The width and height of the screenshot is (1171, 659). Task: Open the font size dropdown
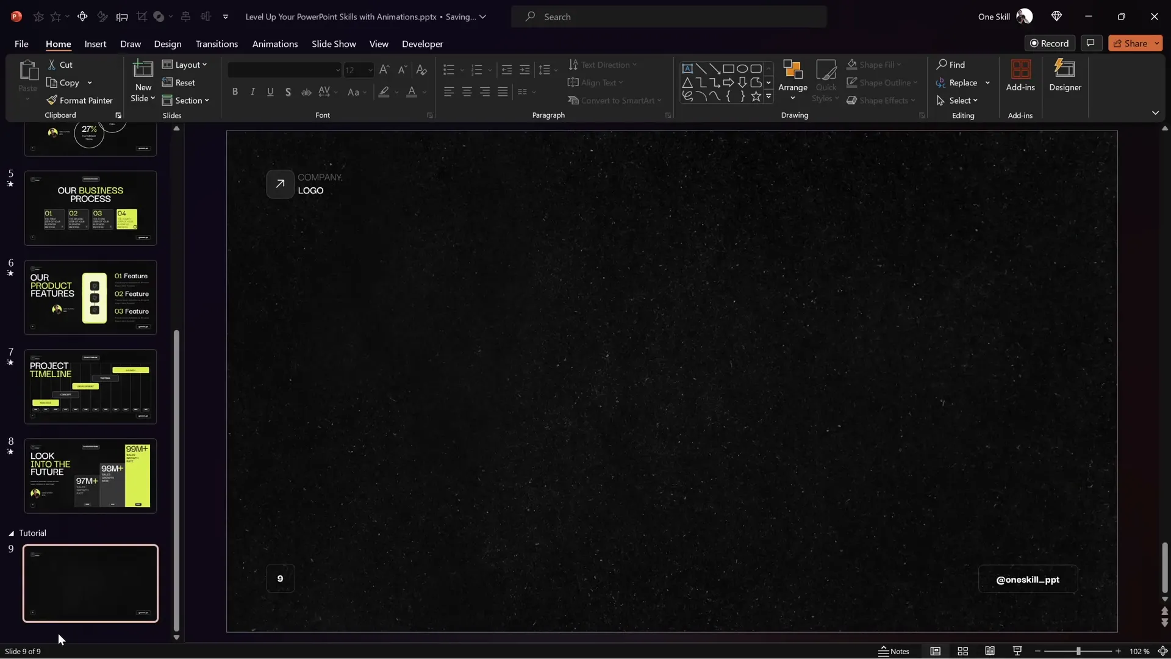click(x=370, y=70)
